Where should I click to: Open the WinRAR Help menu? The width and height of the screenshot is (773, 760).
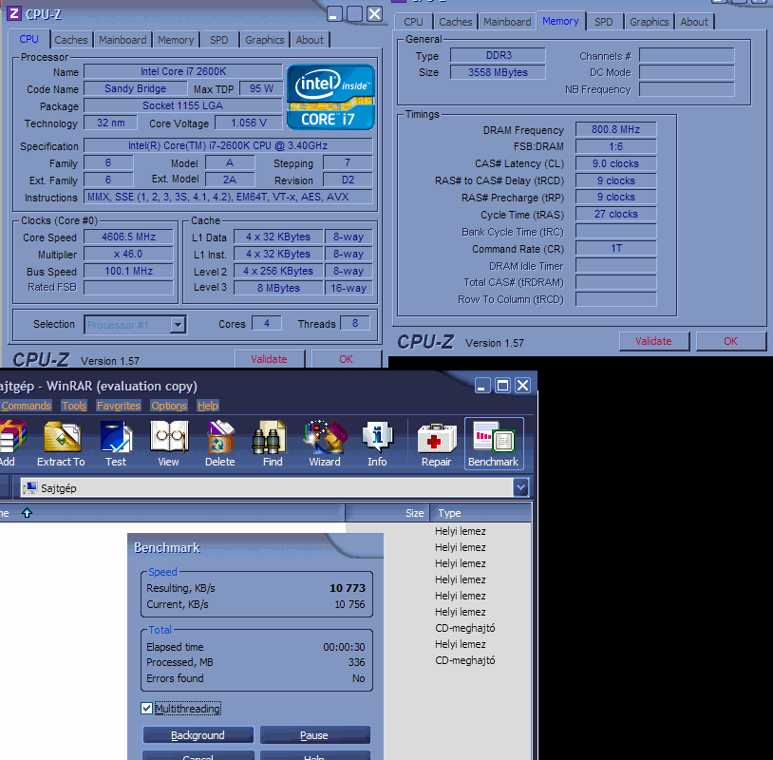[x=208, y=406]
